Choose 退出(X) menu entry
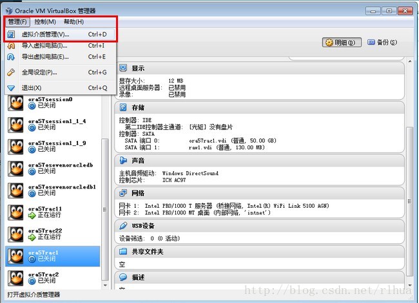The image size is (419, 303). (x=61, y=87)
